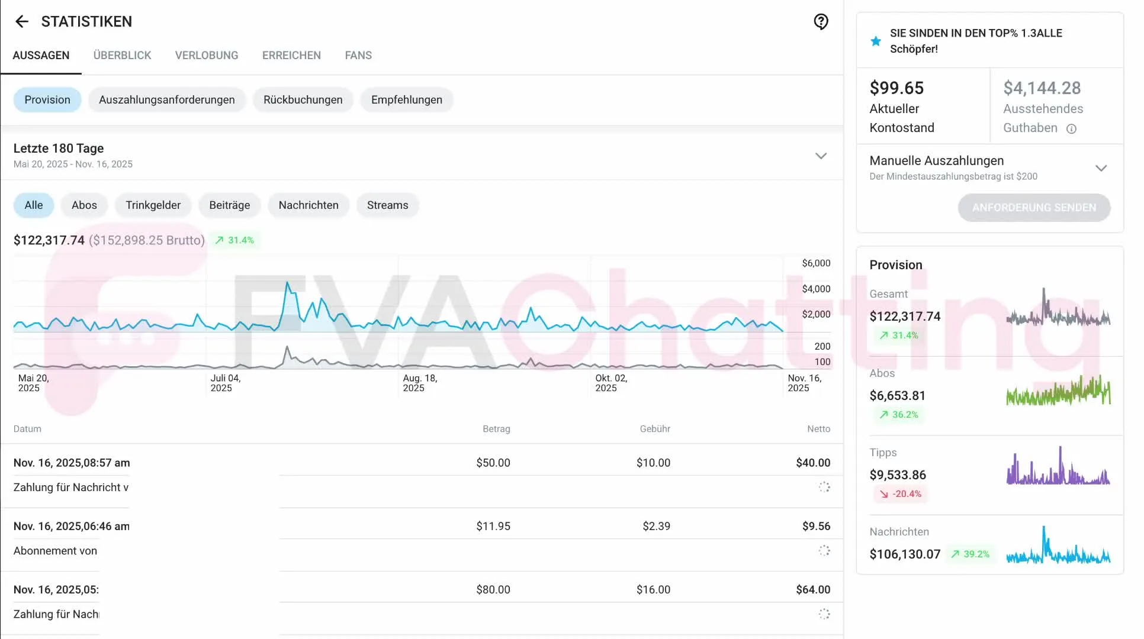This screenshot has height=639, width=1144.
Task: Click the blue star top creator icon
Action: pos(876,41)
